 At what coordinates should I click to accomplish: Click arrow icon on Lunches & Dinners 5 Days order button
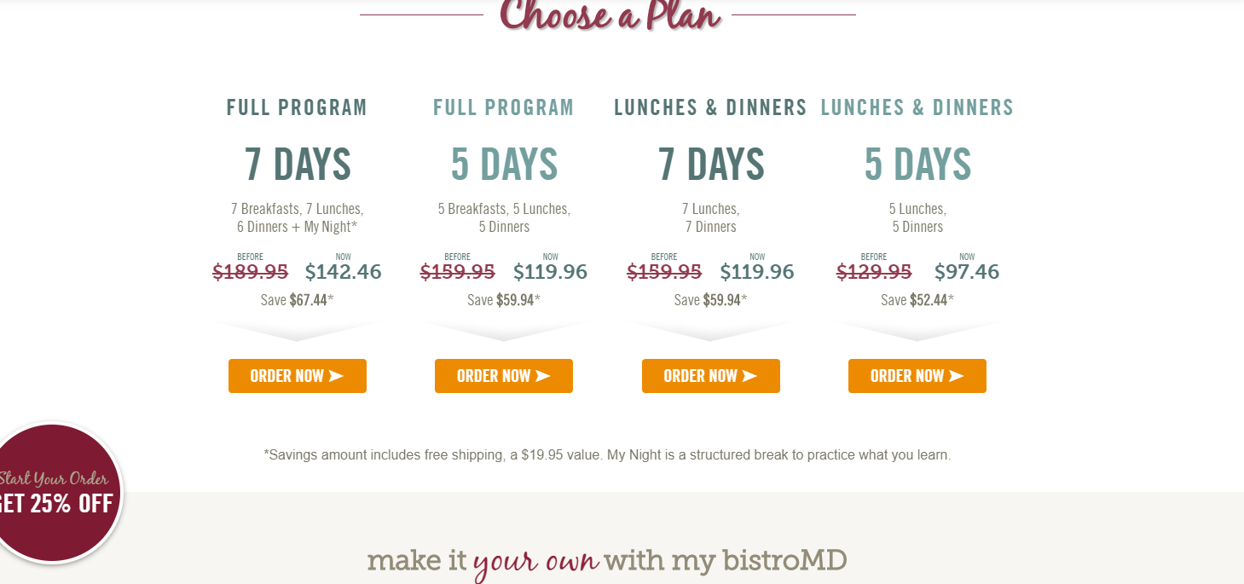[x=956, y=376]
